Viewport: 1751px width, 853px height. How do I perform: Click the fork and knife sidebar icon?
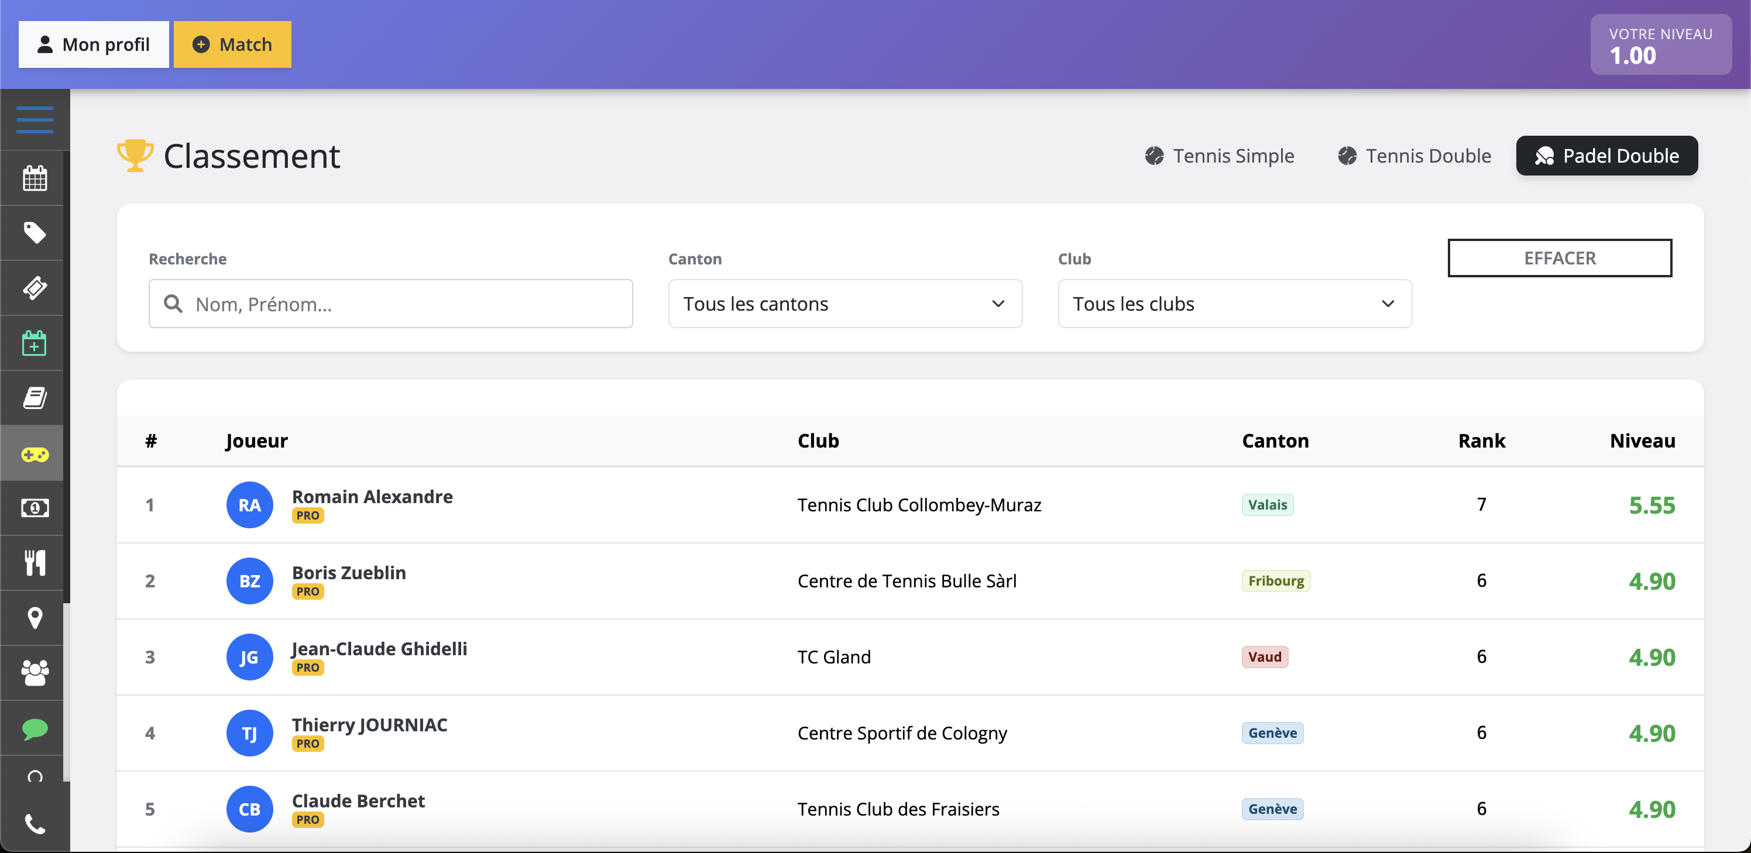[x=35, y=563]
